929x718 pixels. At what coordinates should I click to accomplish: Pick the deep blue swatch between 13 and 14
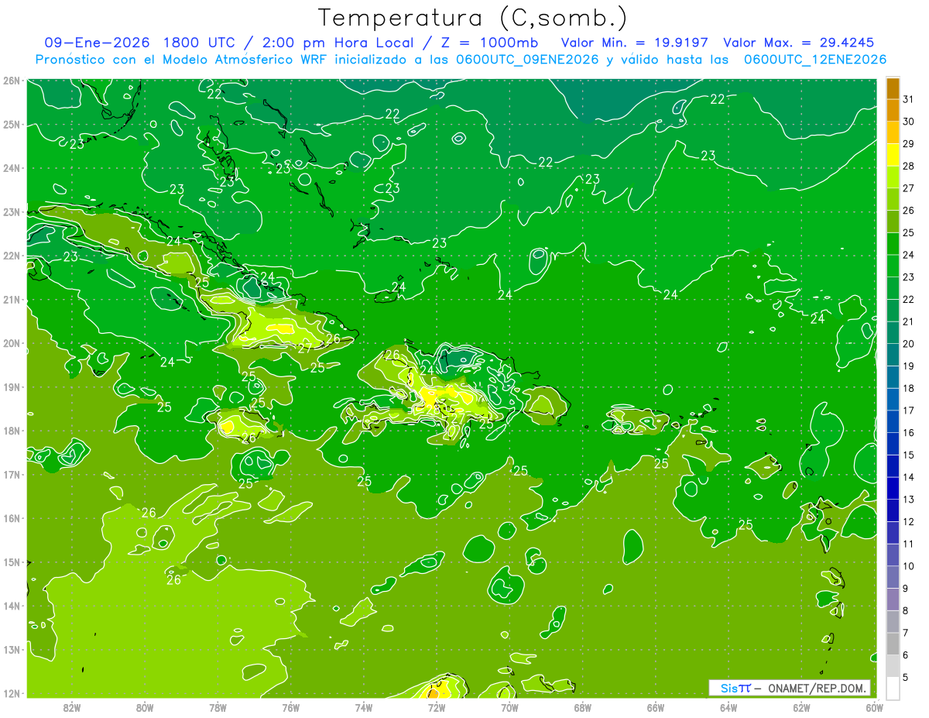[893, 488]
